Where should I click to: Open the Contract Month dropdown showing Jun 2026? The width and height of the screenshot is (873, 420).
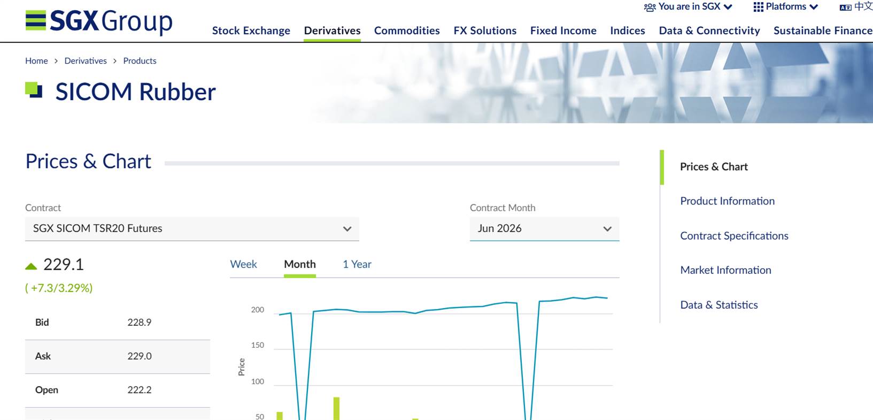coord(544,228)
